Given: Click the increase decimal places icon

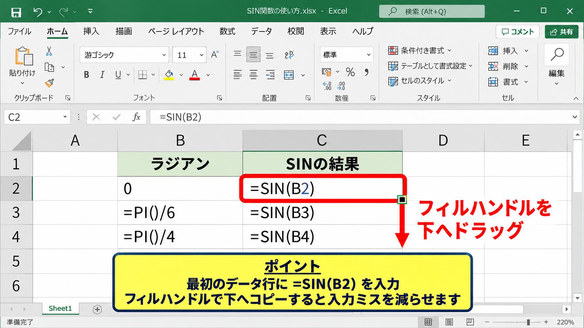Looking at the screenshot, I should coord(327,86).
